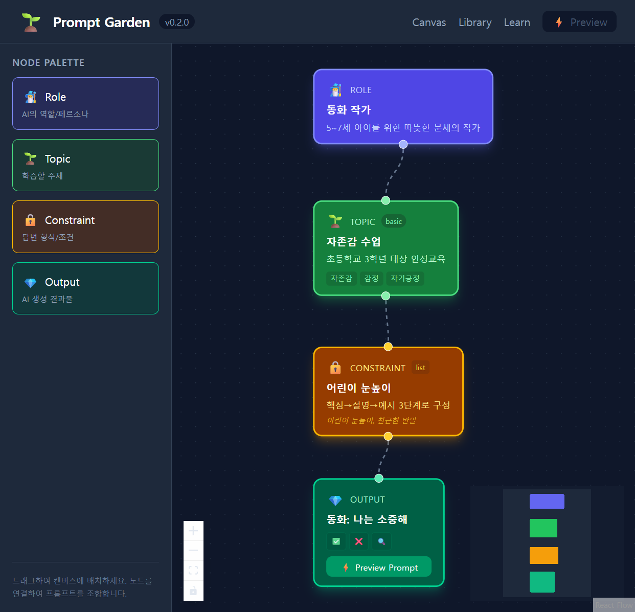Click the zoom-in plus icon on canvas controls

coord(193,531)
